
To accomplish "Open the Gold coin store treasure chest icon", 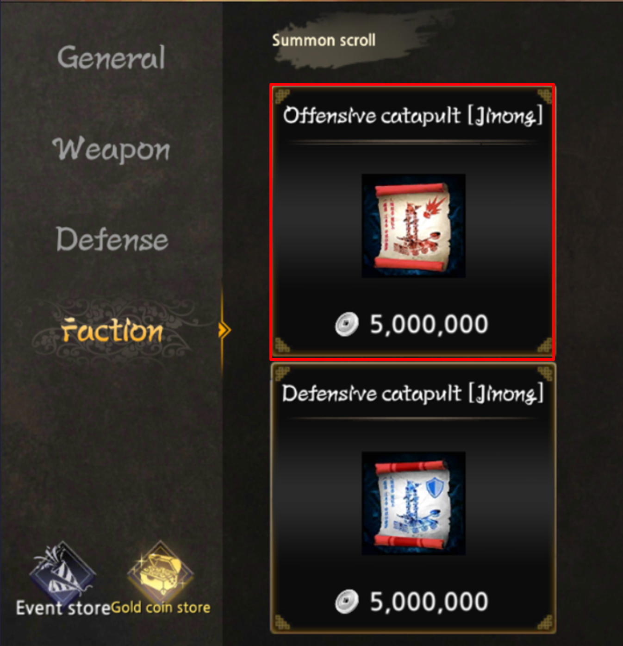I will pos(161,571).
